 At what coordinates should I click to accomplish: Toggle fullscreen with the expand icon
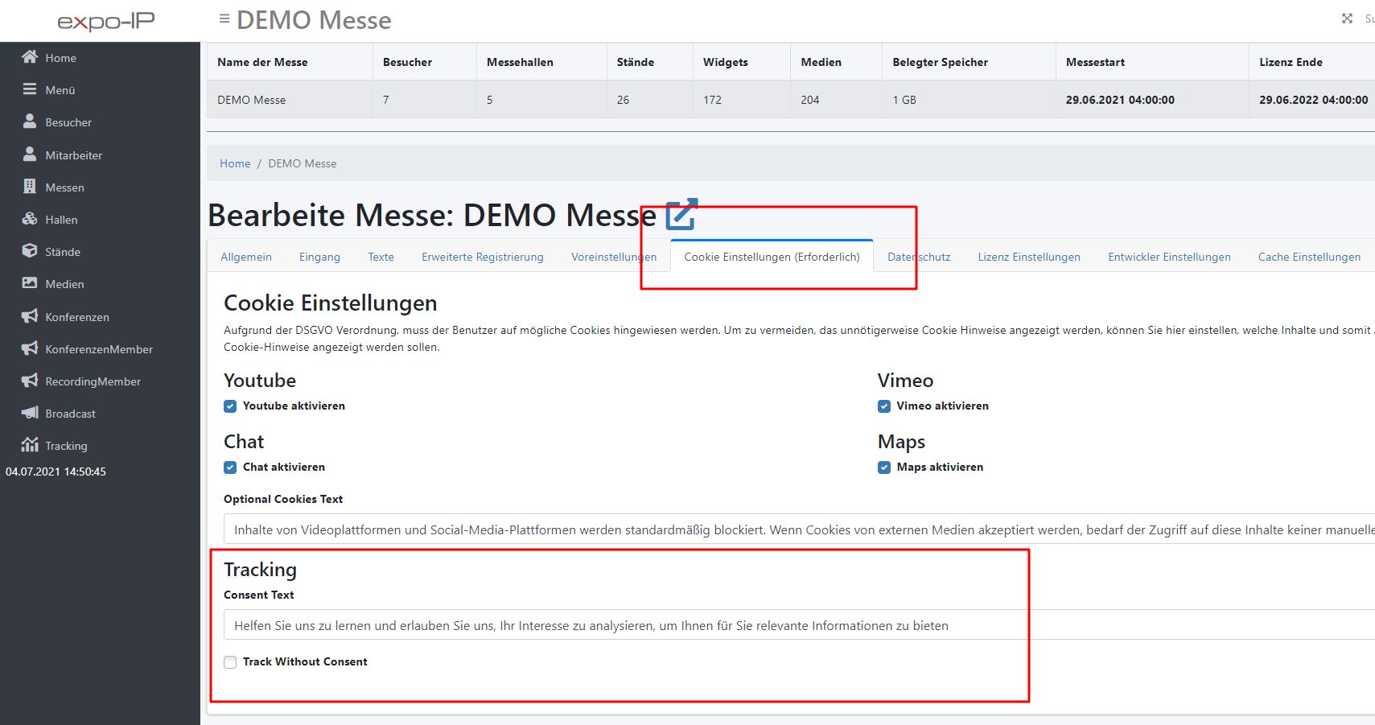tap(1347, 19)
